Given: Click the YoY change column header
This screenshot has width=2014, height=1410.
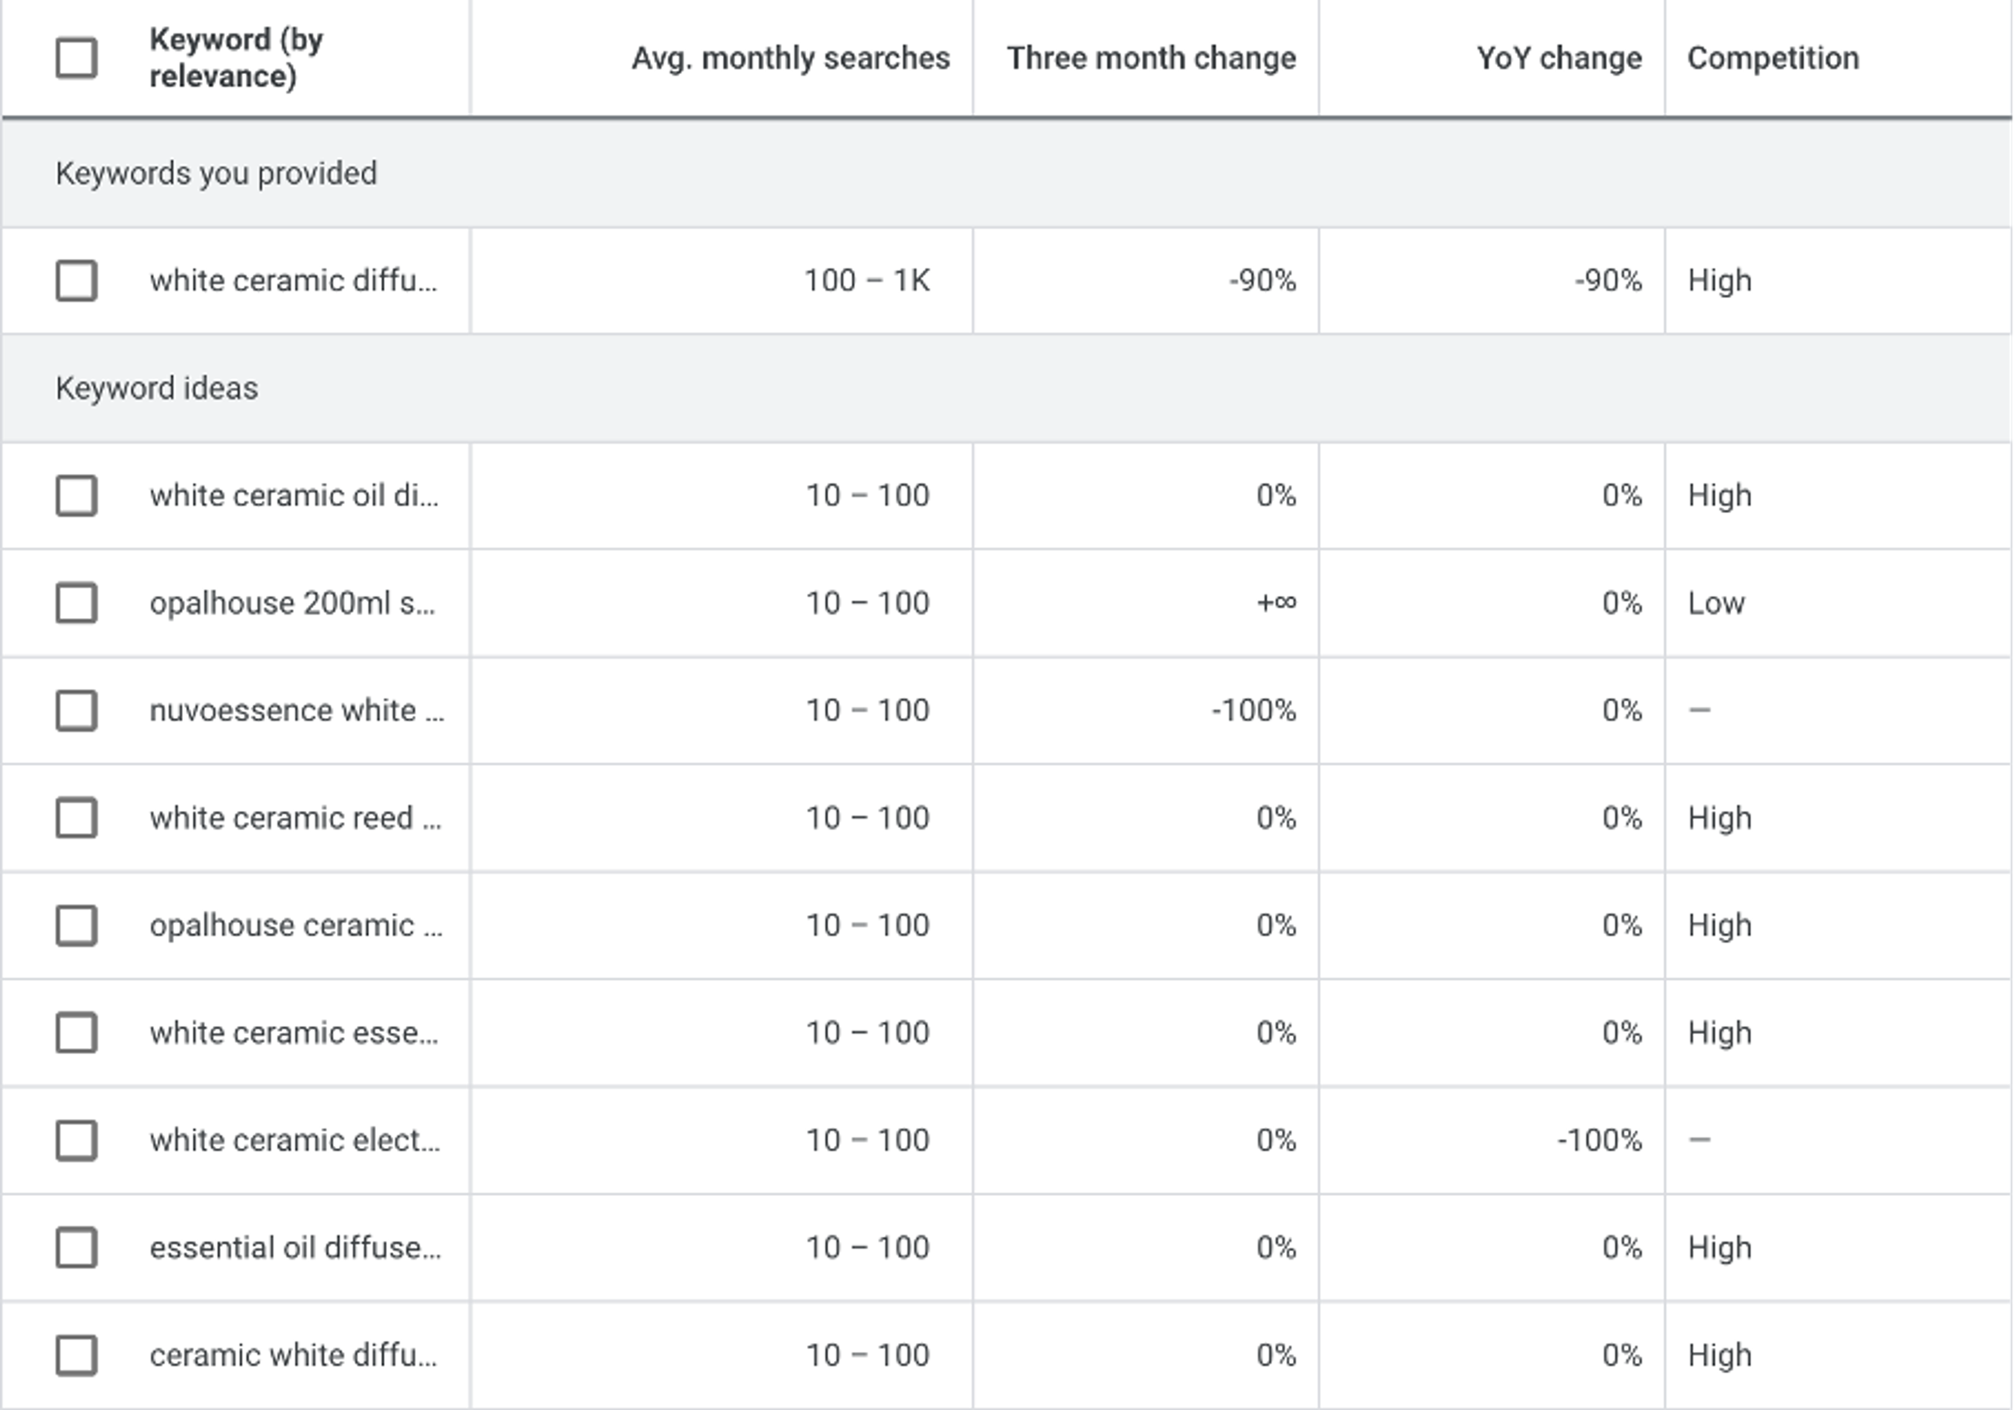Looking at the screenshot, I should [x=1559, y=58].
